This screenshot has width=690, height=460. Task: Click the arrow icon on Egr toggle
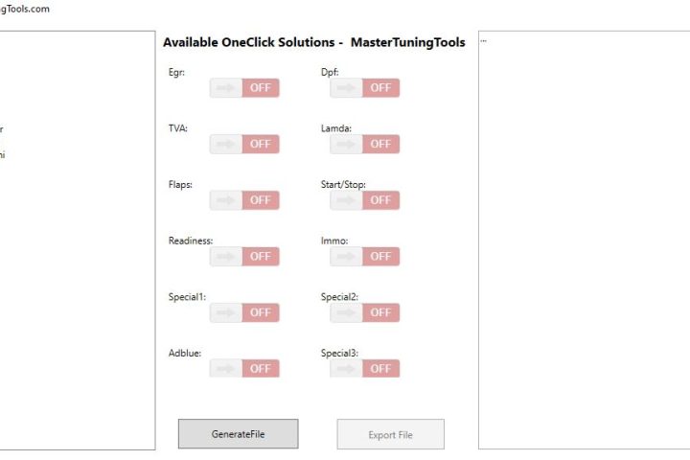click(x=226, y=87)
